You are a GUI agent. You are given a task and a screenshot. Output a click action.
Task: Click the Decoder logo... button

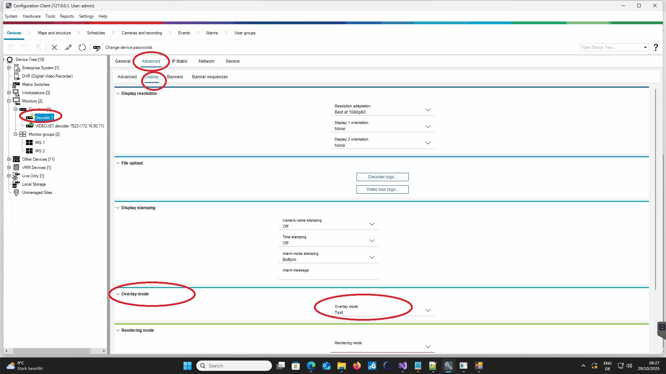coord(382,177)
